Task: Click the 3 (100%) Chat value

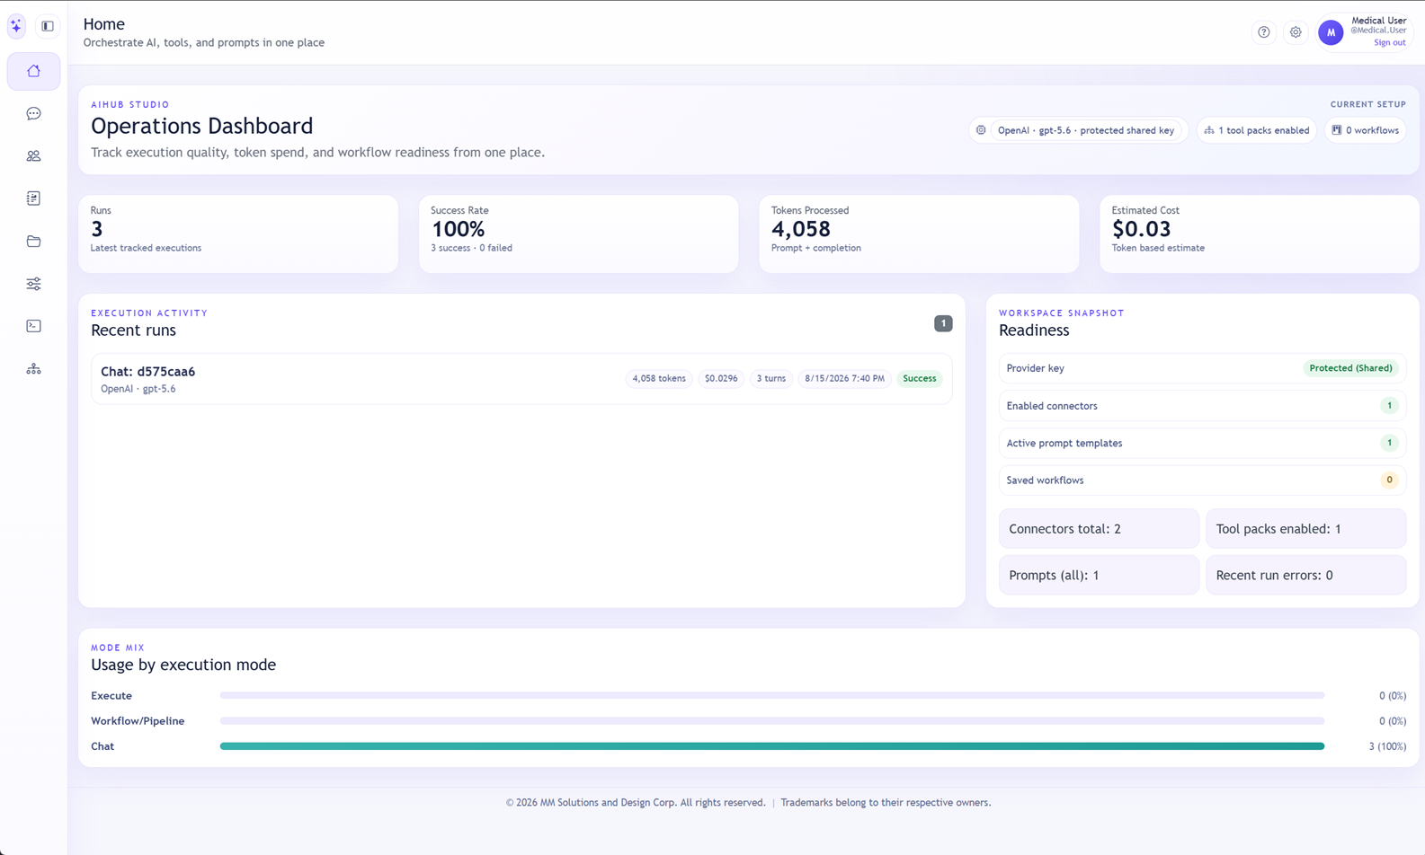Action: [1387, 746]
